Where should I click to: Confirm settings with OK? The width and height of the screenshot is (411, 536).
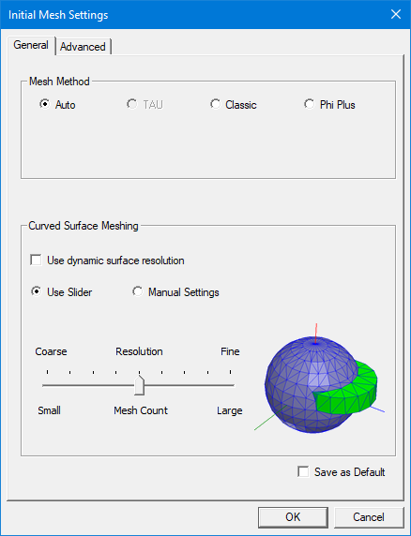tap(293, 517)
